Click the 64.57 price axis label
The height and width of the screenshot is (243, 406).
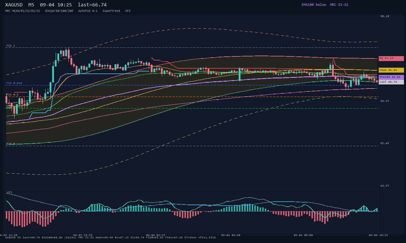pos(385,186)
